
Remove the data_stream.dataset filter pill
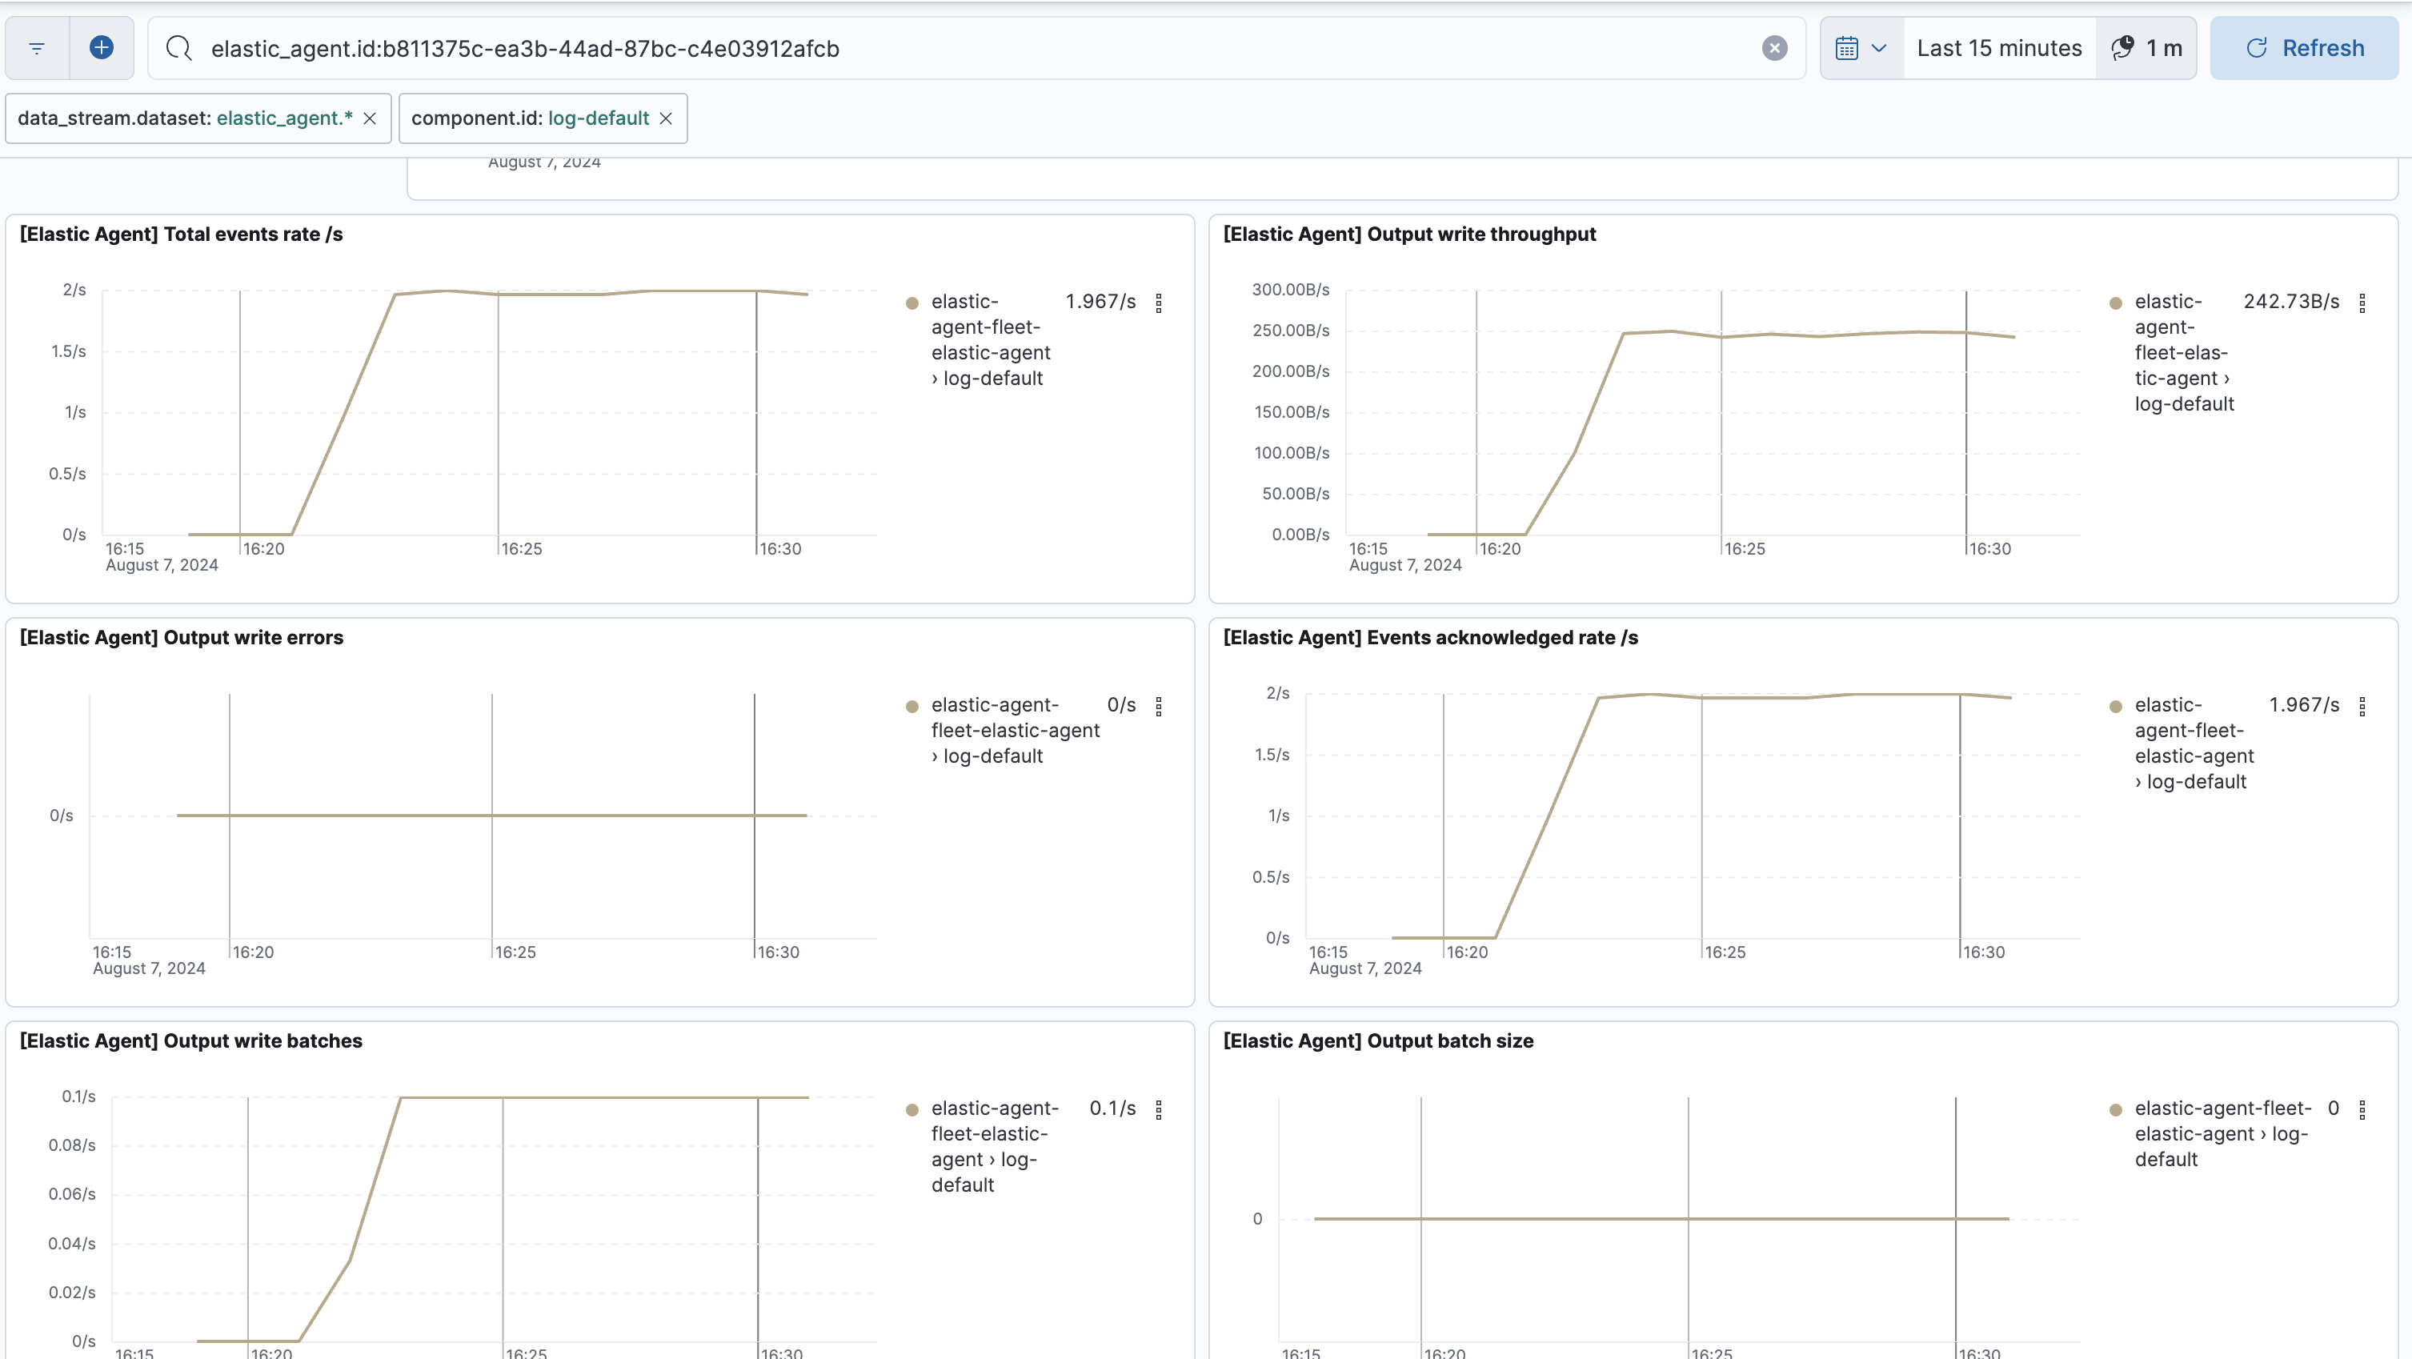[370, 118]
